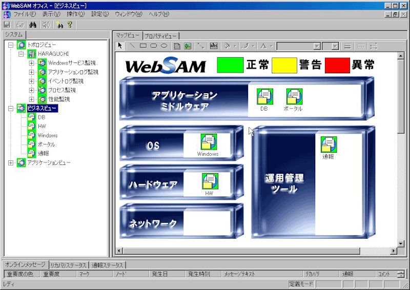Click the 通報 folder icon in the map
Image resolution: width=410 pixels, height=290 pixels.
click(329, 144)
